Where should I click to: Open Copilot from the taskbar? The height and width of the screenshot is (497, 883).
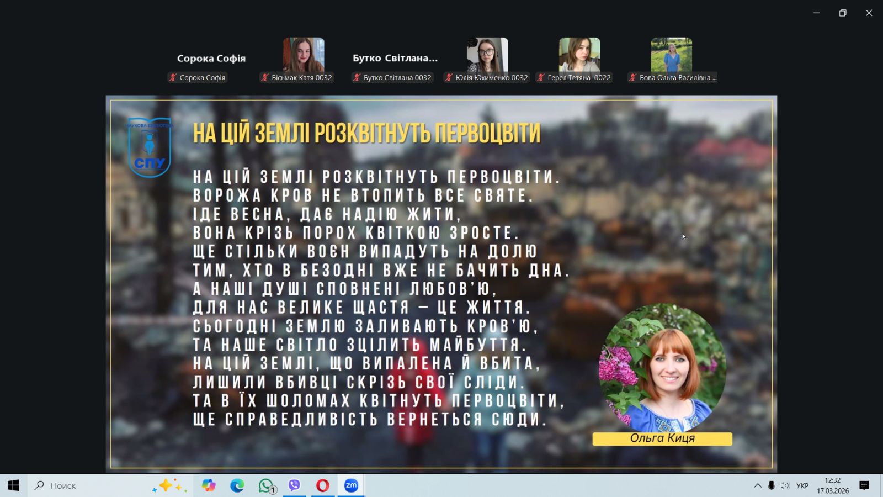click(209, 485)
